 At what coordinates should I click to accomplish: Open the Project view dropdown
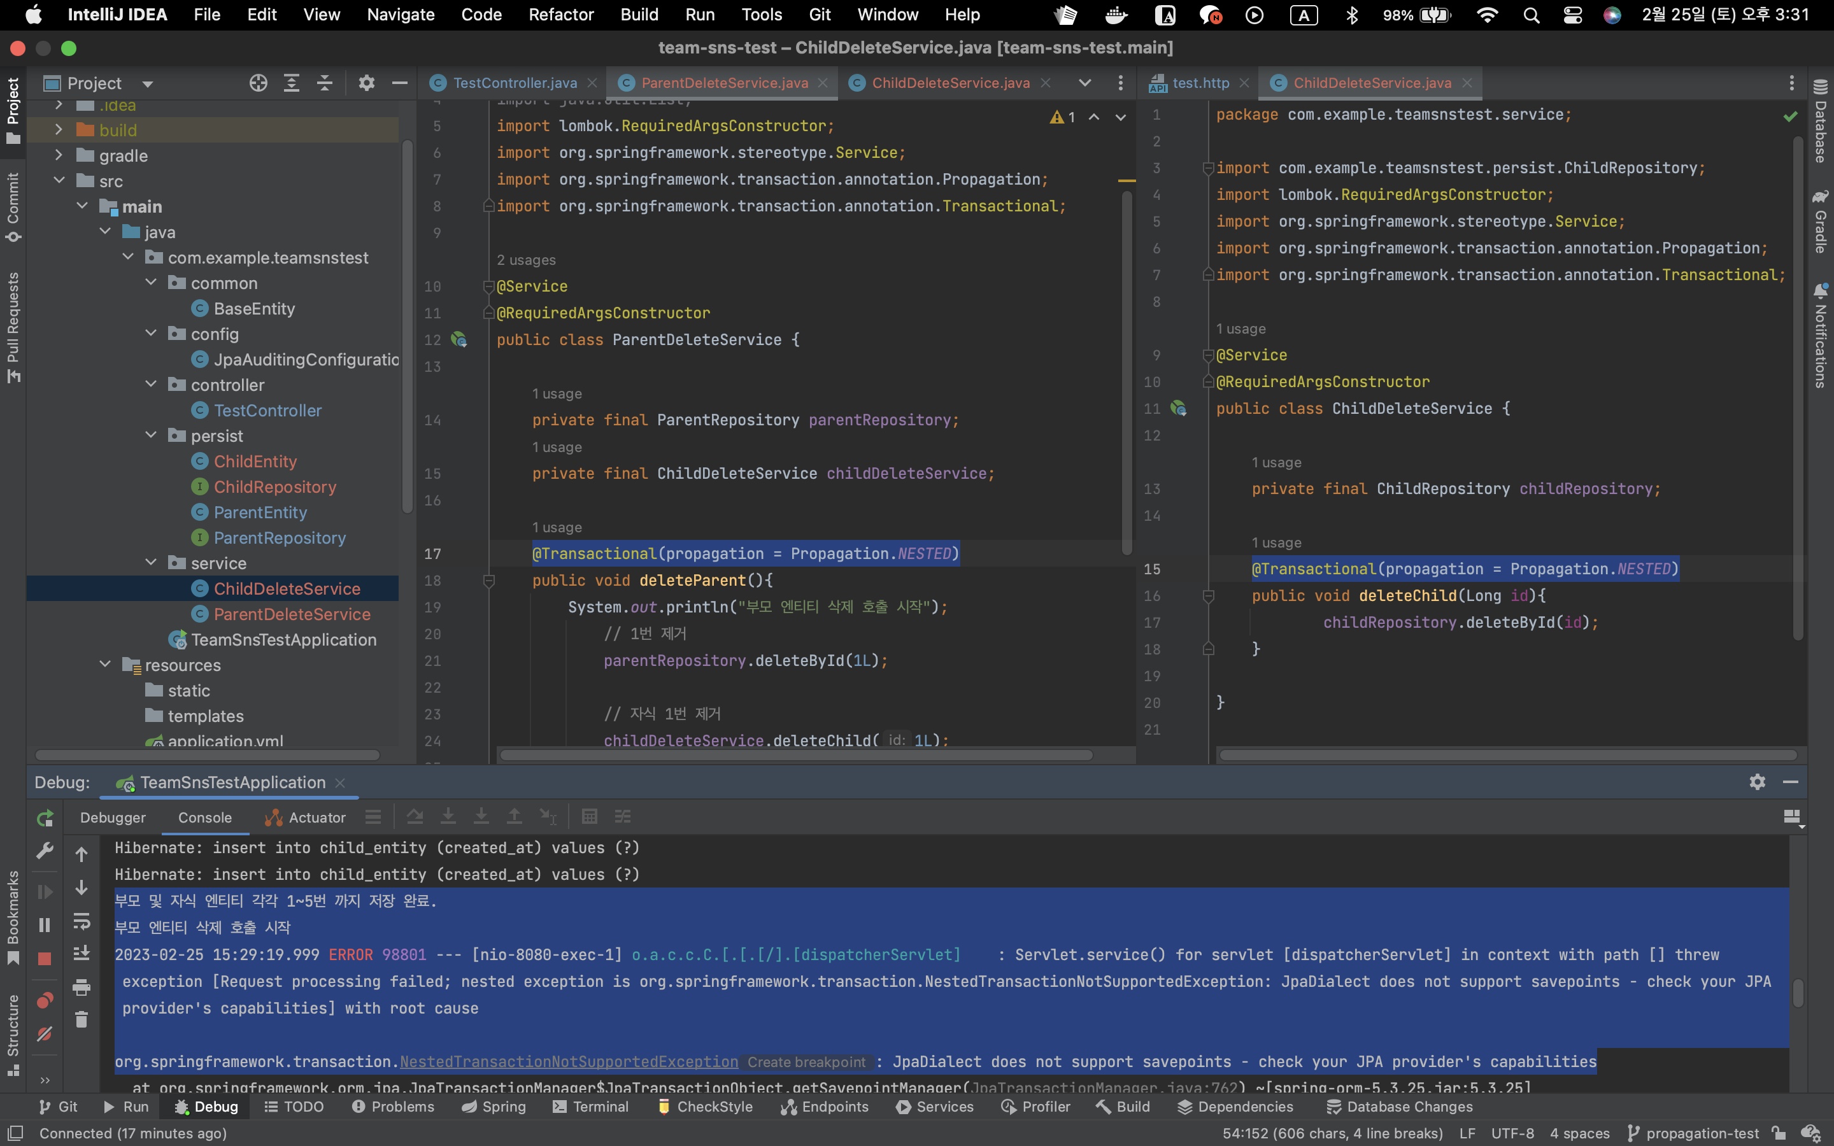click(148, 83)
